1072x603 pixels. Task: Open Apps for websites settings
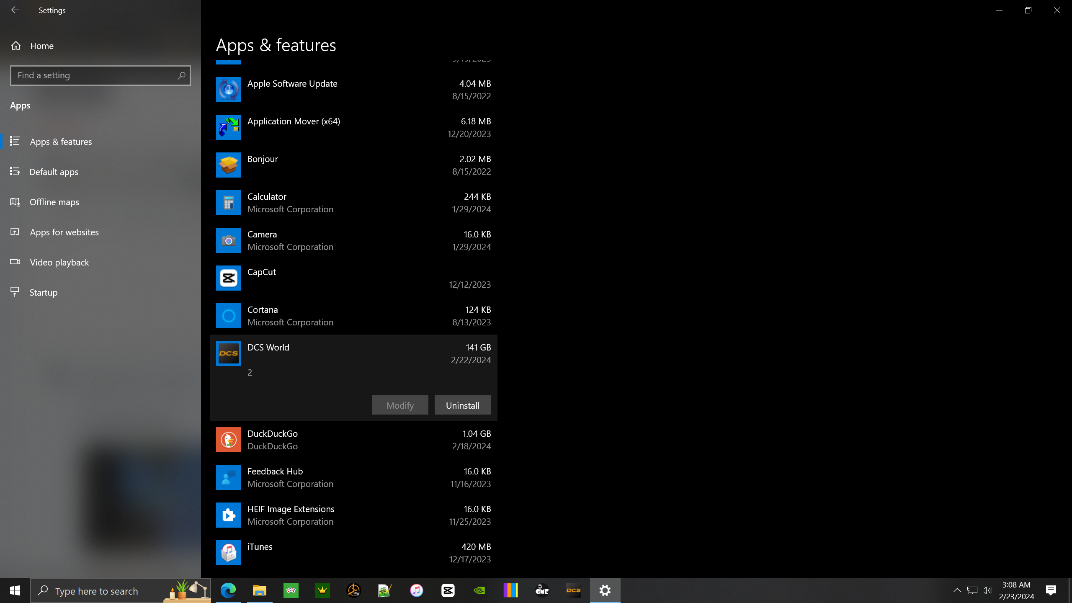coord(100,232)
